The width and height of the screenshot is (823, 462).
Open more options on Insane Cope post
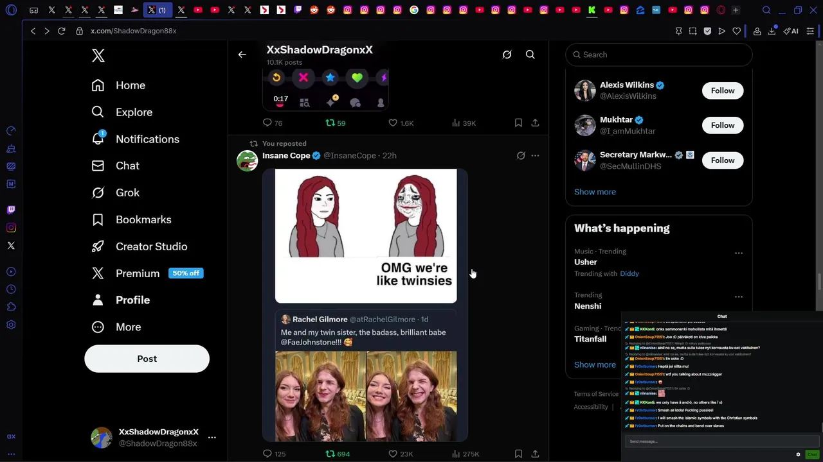click(x=535, y=155)
